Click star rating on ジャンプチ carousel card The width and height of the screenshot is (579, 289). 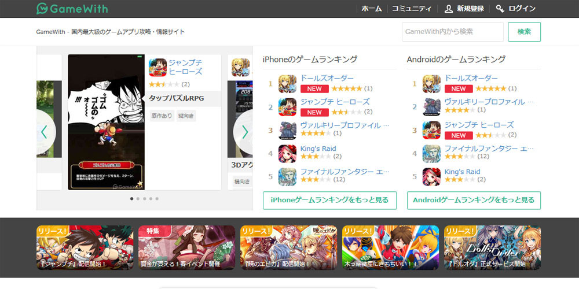click(164, 84)
